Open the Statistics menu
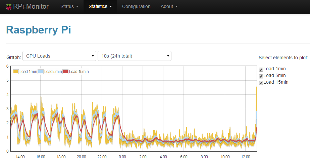 [100, 6]
